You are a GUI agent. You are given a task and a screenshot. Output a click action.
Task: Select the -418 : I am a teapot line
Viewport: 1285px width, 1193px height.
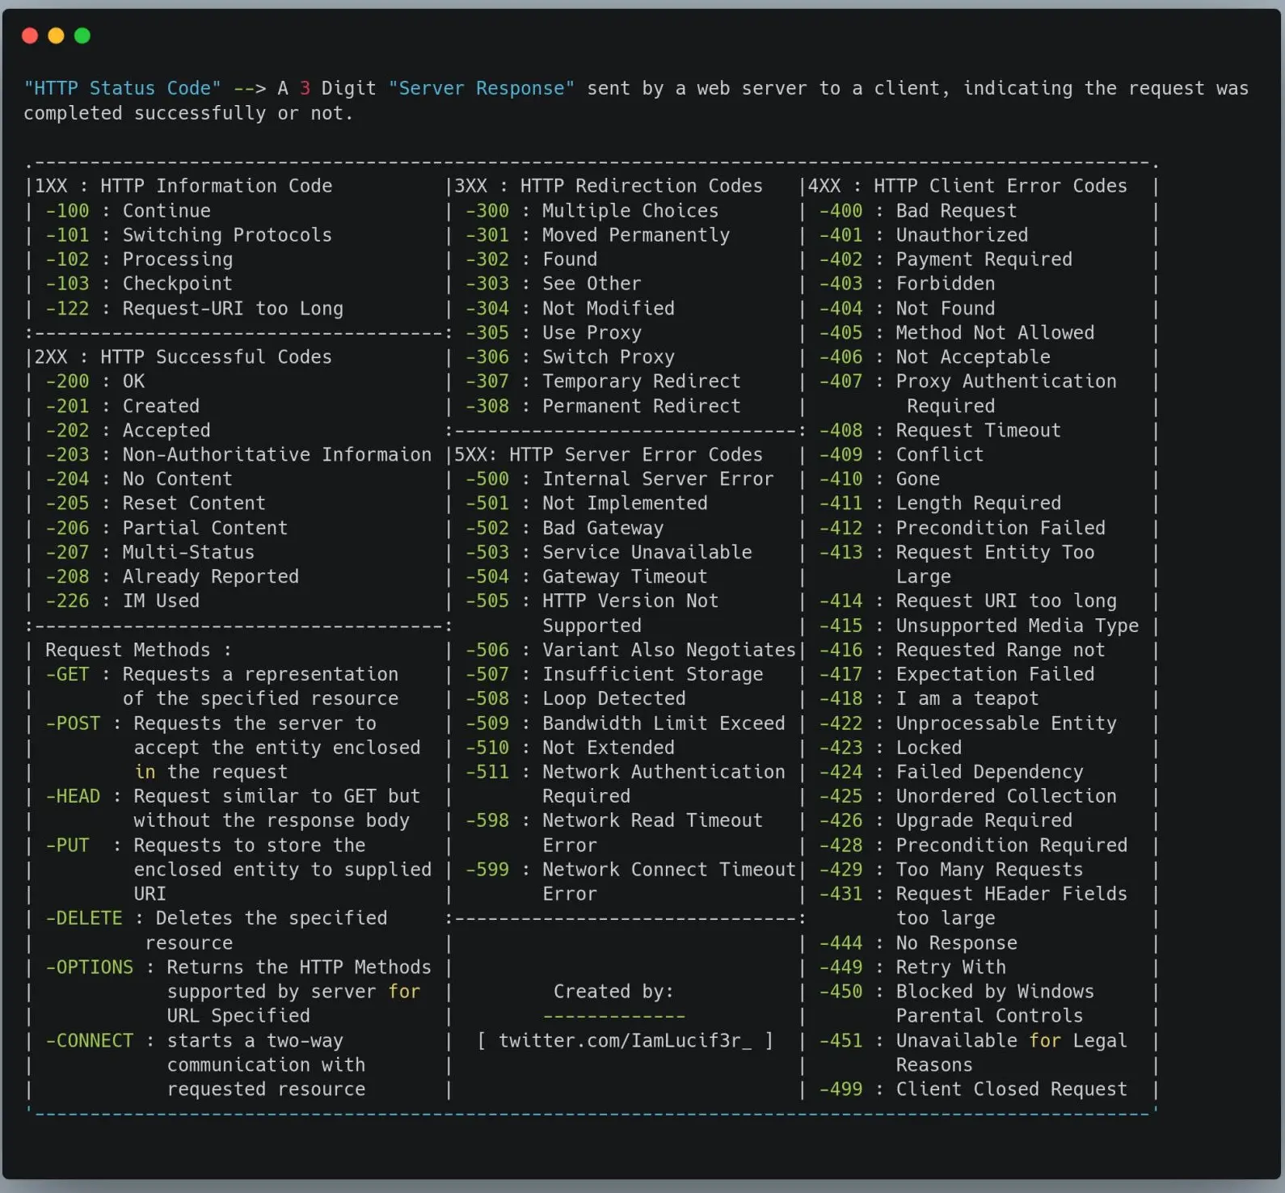pos(929,699)
